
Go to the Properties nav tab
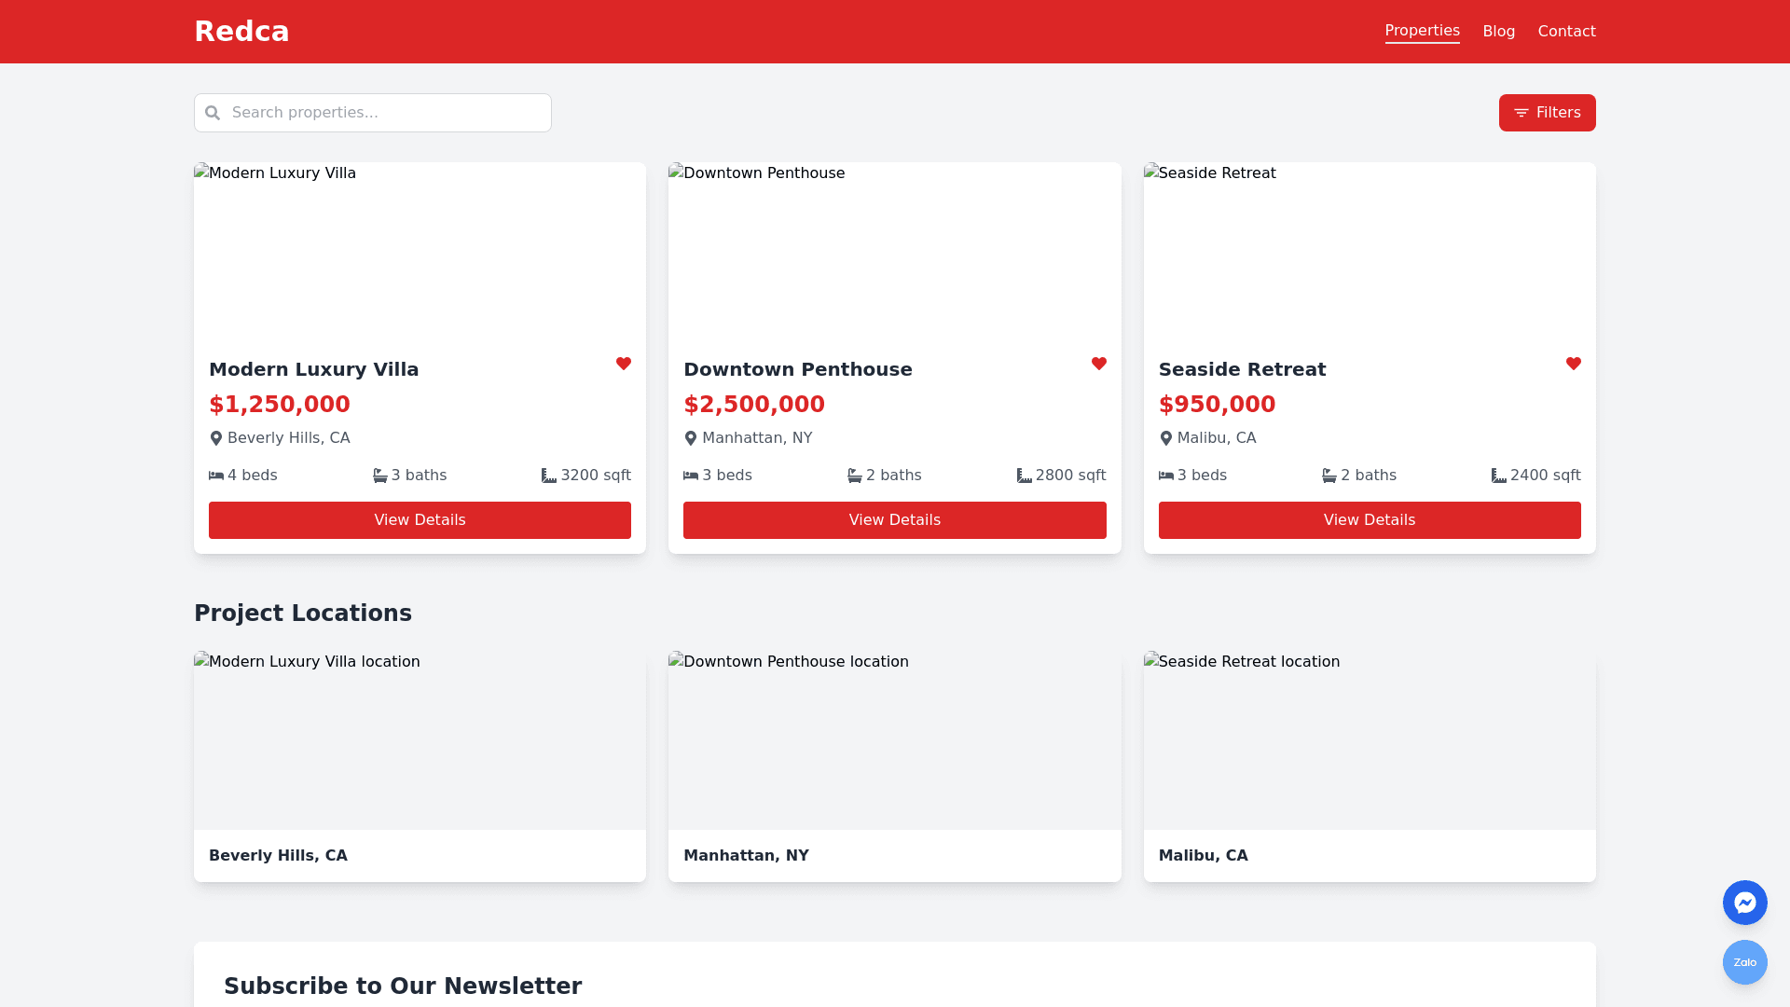(1422, 31)
